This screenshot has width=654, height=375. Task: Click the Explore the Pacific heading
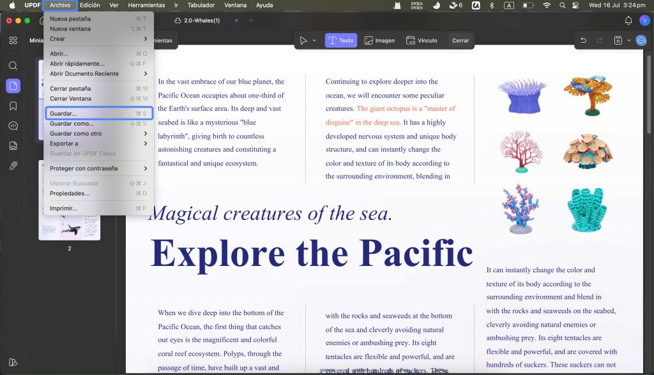311,253
